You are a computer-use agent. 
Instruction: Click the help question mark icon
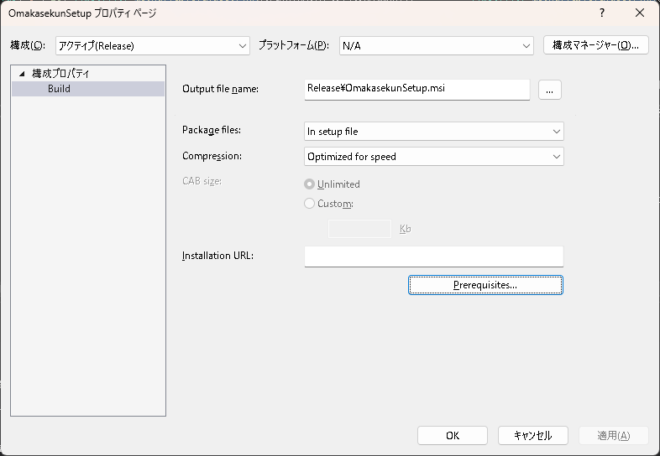[602, 13]
